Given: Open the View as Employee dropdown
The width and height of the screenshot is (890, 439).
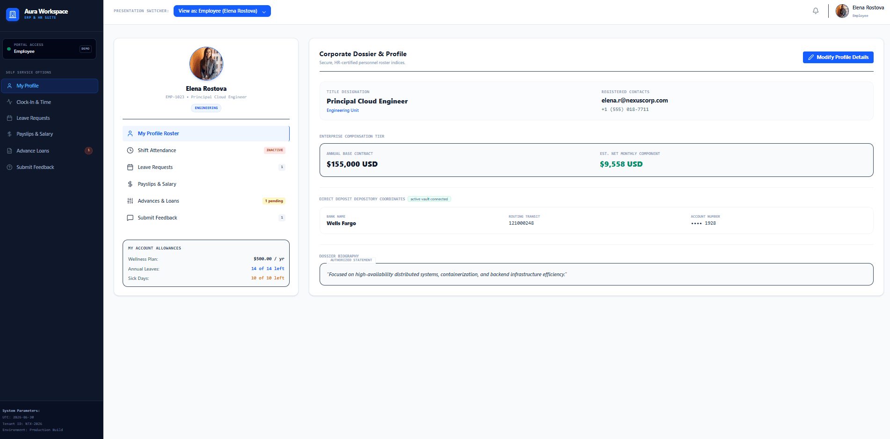Looking at the screenshot, I should point(222,11).
